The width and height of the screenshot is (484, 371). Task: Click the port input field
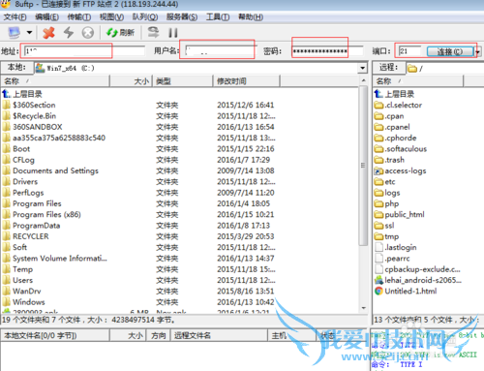click(x=409, y=51)
